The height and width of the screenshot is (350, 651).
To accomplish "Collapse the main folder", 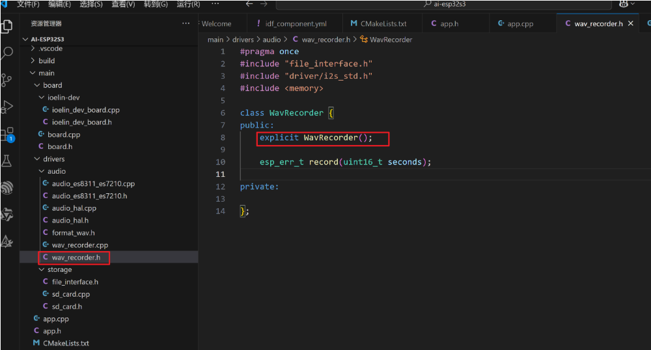I will click(109, 73).
